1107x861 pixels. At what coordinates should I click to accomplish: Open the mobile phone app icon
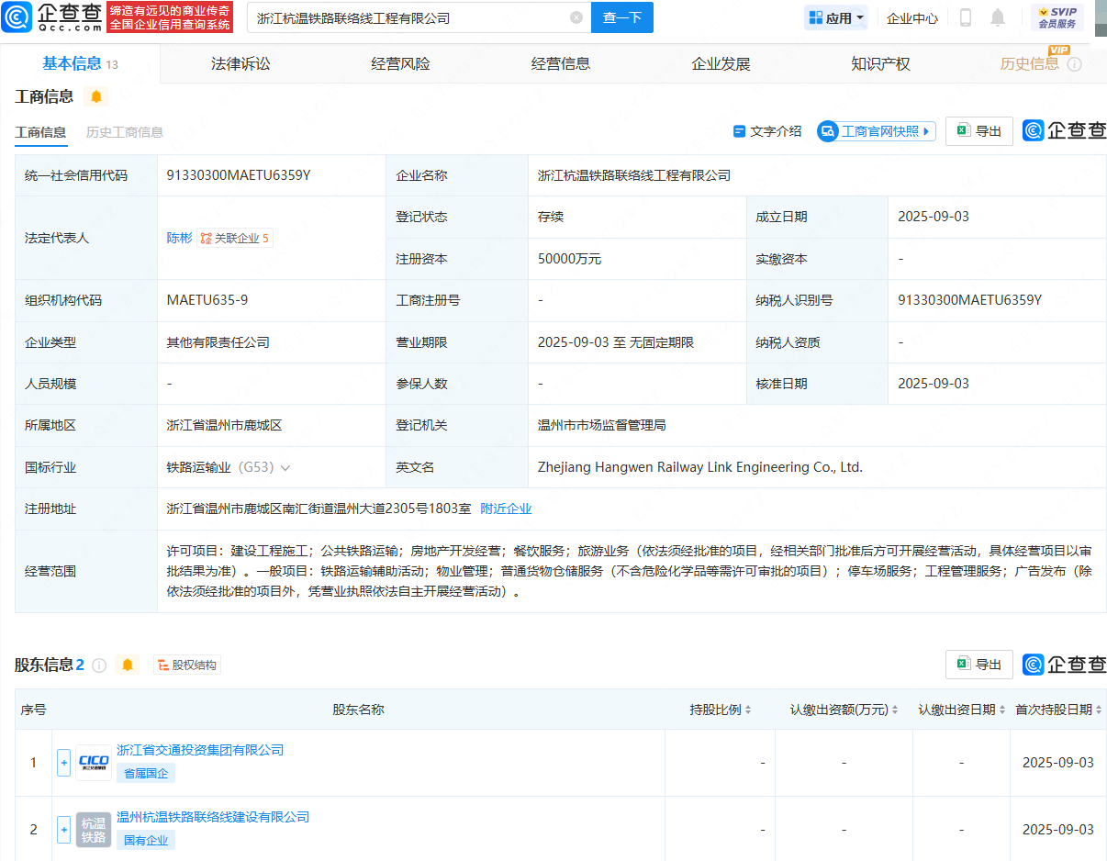pyautogui.click(x=965, y=17)
